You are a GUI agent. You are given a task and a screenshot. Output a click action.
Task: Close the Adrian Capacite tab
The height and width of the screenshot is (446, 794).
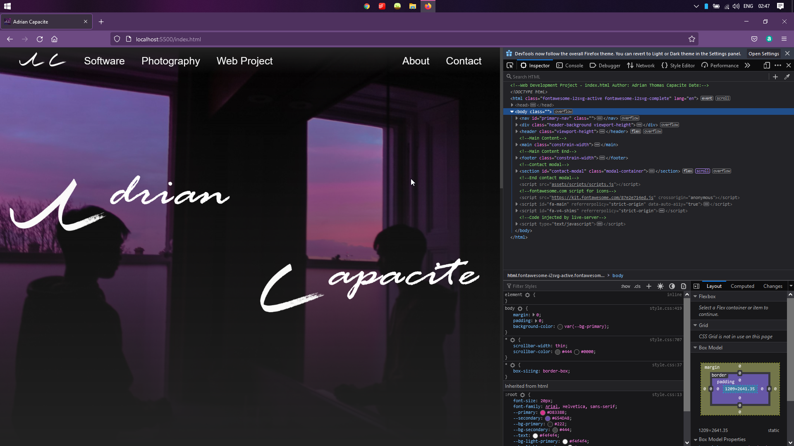[x=86, y=22]
